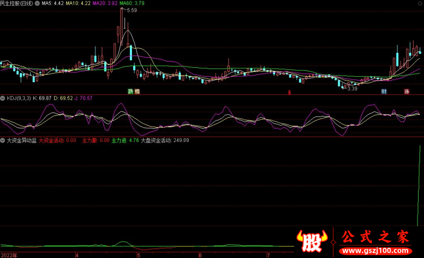Open the dropdown beside 民生控股(日线) title

click(x=37, y=3)
